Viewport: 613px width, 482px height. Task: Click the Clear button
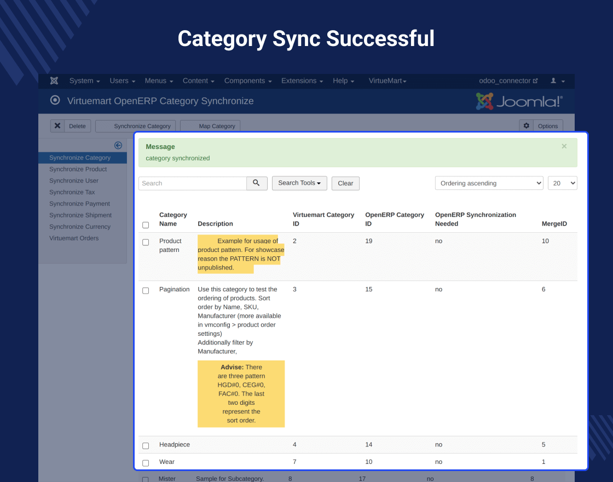pyautogui.click(x=345, y=183)
